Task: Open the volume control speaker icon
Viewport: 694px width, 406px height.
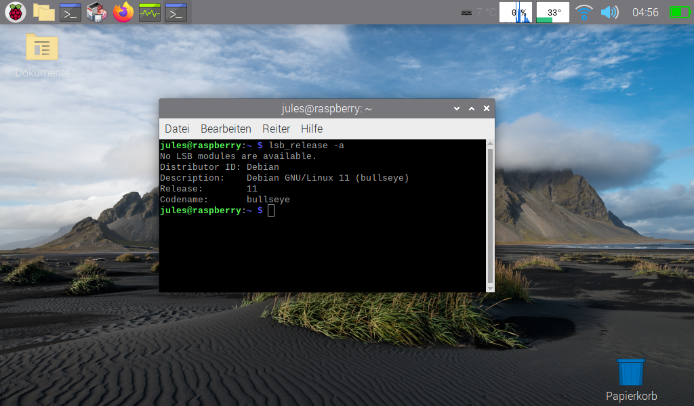Action: [x=609, y=12]
